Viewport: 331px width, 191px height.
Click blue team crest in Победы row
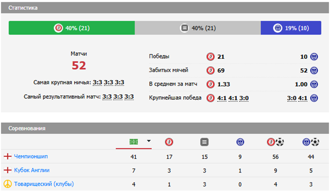coord(314,57)
